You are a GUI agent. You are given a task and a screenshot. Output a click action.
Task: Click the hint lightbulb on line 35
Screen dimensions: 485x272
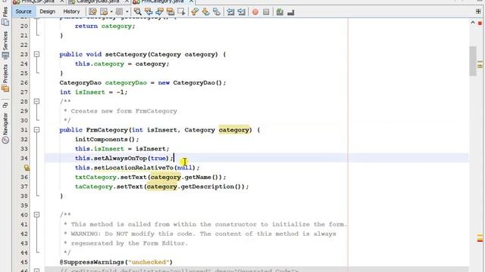click(27, 168)
